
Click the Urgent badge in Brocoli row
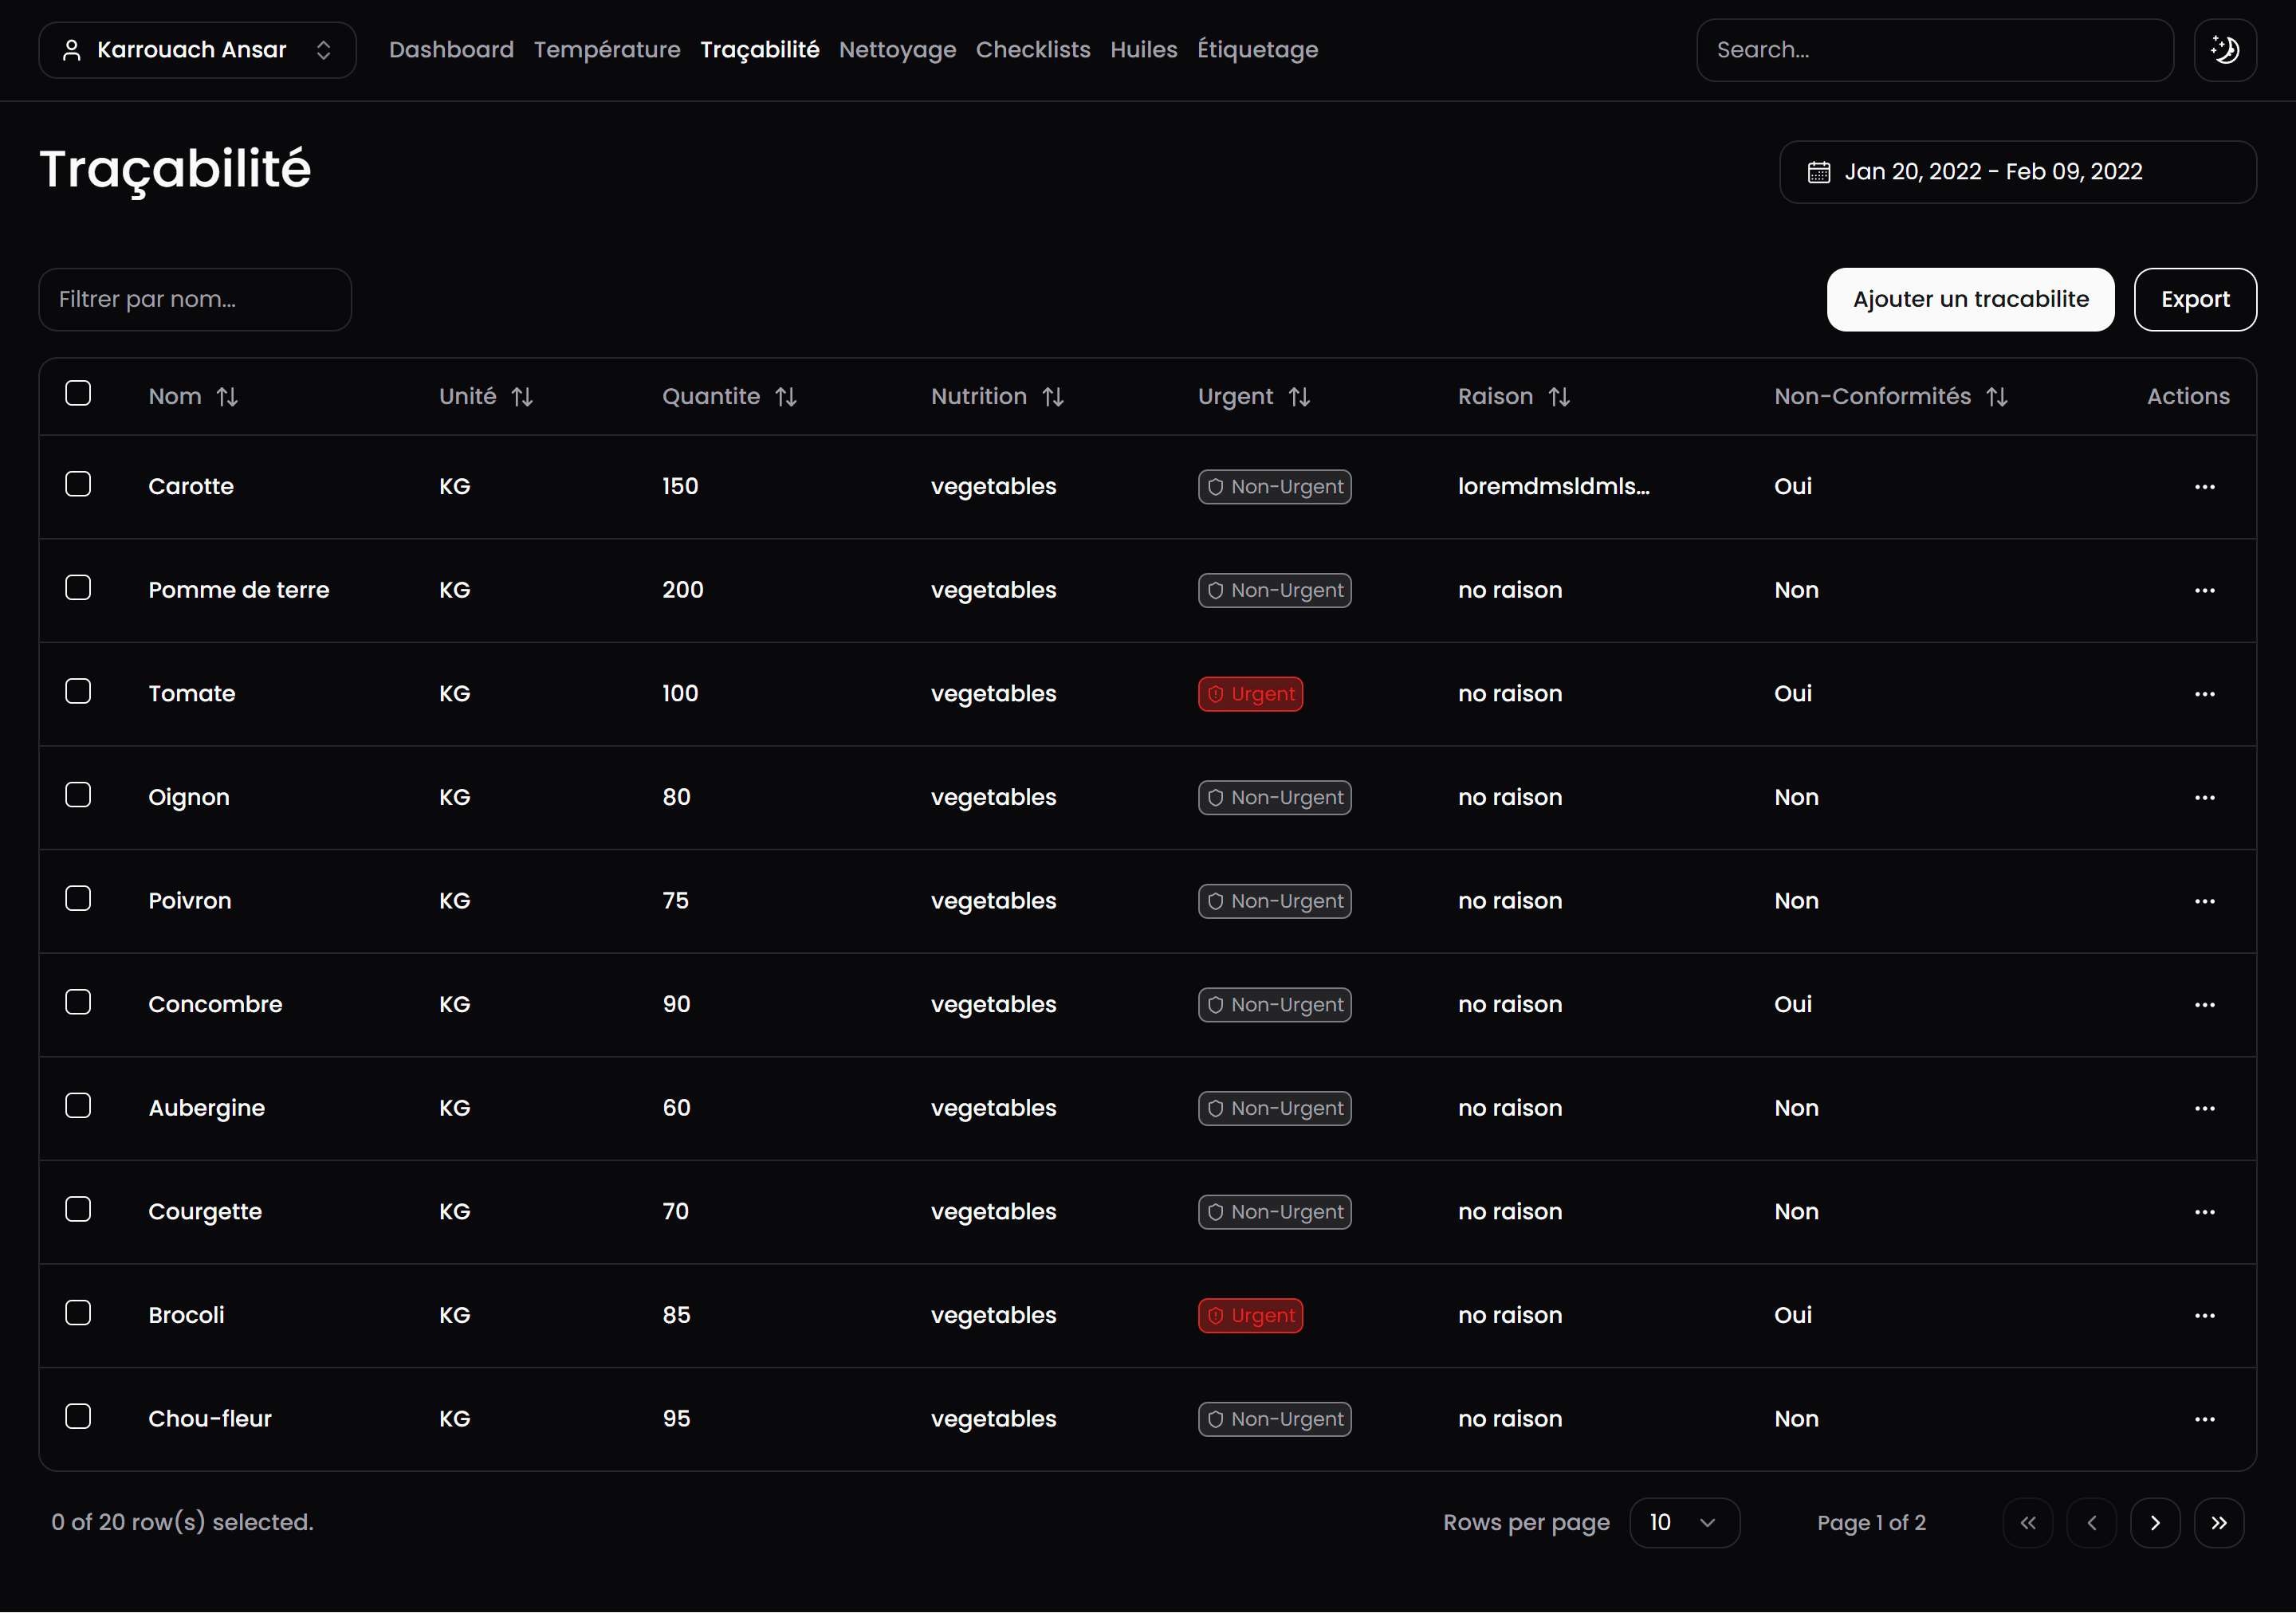pos(1250,1315)
